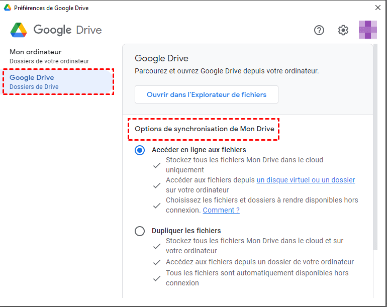Select Accéder en ligne aux fichiers radio

140,150
